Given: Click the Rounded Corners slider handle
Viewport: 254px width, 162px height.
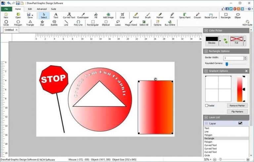Looking at the screenshot, I should coord(227,64).
